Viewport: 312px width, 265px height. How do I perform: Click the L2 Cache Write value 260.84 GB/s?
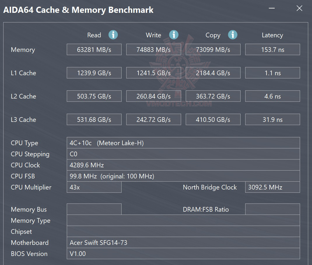click(x=153, y=96)
